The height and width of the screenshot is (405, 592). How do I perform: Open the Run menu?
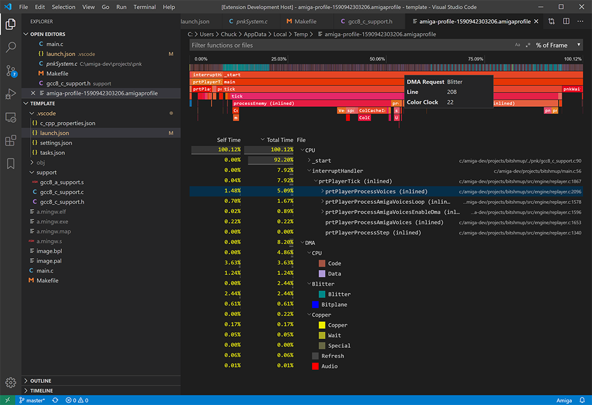coord(121,7)
